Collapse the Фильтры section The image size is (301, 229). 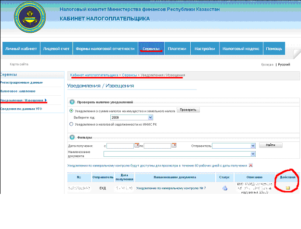click(x=72, y=137)
